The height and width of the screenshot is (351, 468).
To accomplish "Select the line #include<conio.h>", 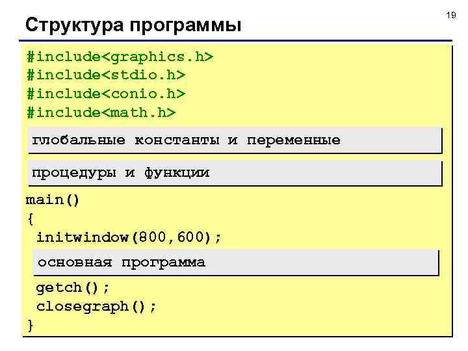I will click(106, 94).
